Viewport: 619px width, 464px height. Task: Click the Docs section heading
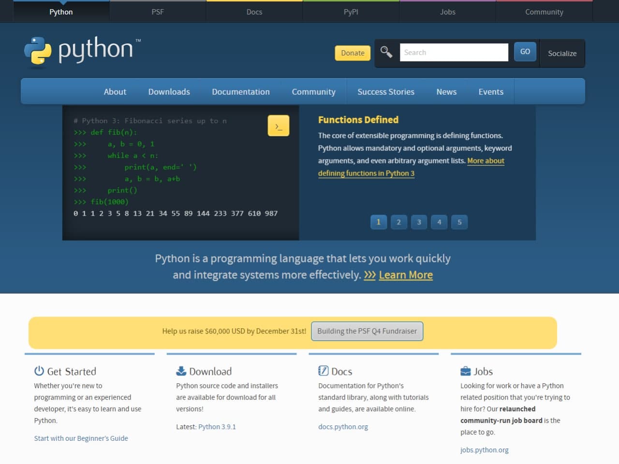pos(342,371)
